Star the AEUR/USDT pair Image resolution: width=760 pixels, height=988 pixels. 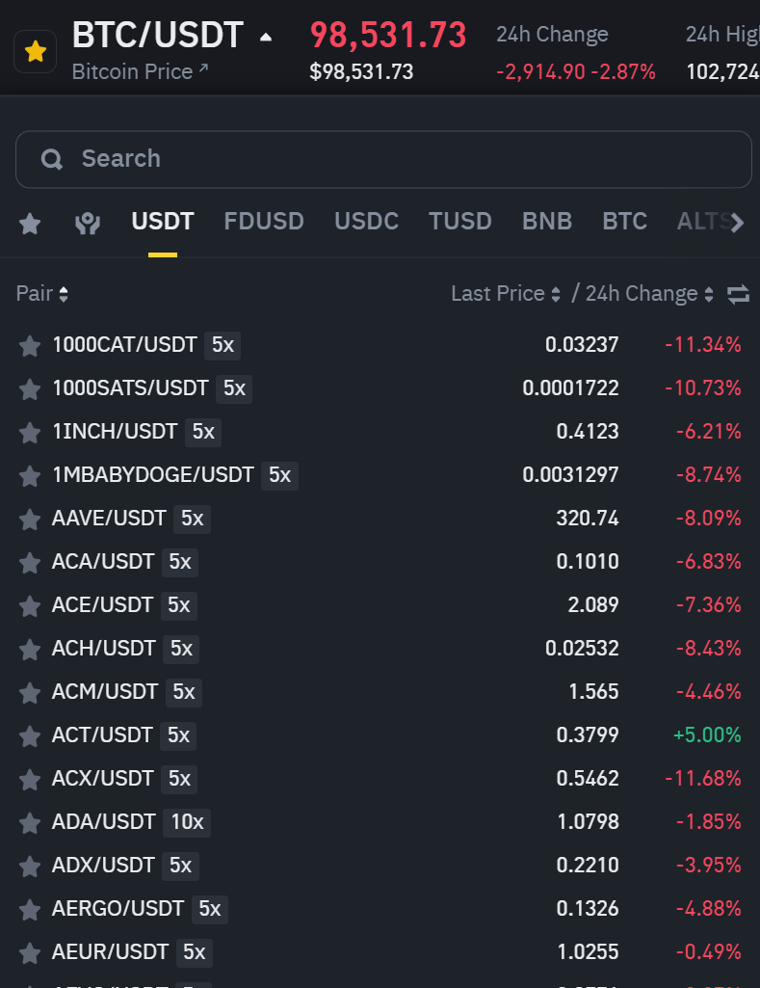click(30, 953)
